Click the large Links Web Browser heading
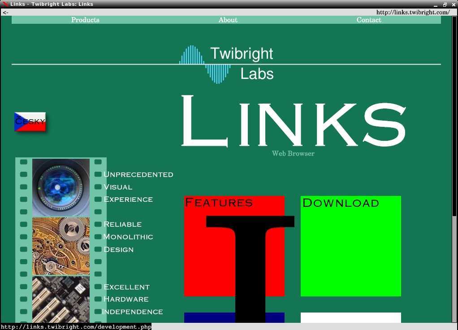This screenshot has width=458, height=330. tap(293, 122)
